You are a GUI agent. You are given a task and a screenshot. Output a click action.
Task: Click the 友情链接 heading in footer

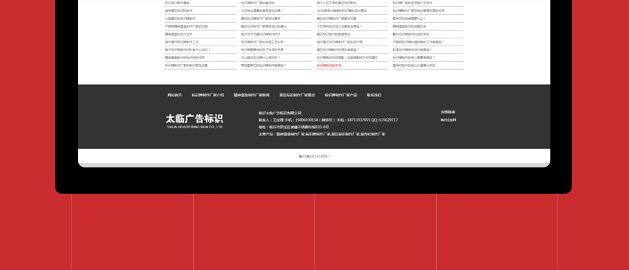click(447, 112)
